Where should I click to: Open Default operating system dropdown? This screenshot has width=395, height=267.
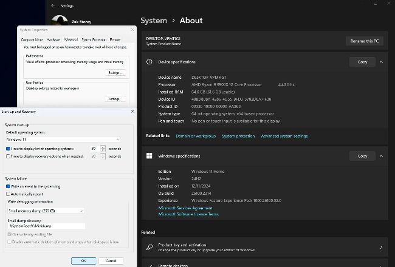(x=63, y=140)
